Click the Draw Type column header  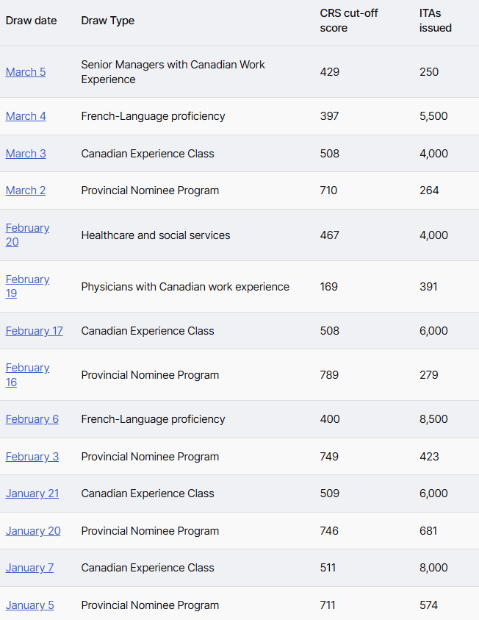[x=108, y=21]
